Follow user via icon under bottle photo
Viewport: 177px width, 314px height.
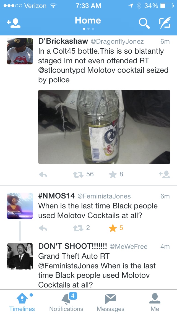[165, 174]
